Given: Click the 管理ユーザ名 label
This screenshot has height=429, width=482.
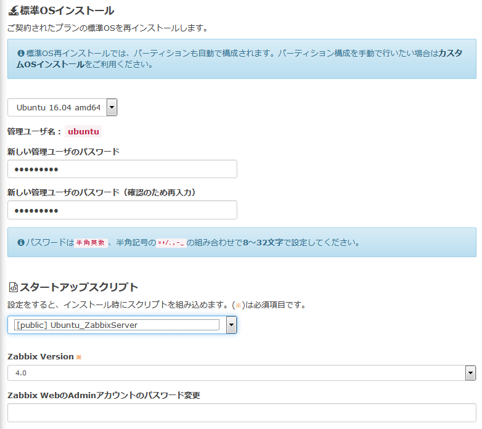Looking at the screenshot, I should coord(34,131).
